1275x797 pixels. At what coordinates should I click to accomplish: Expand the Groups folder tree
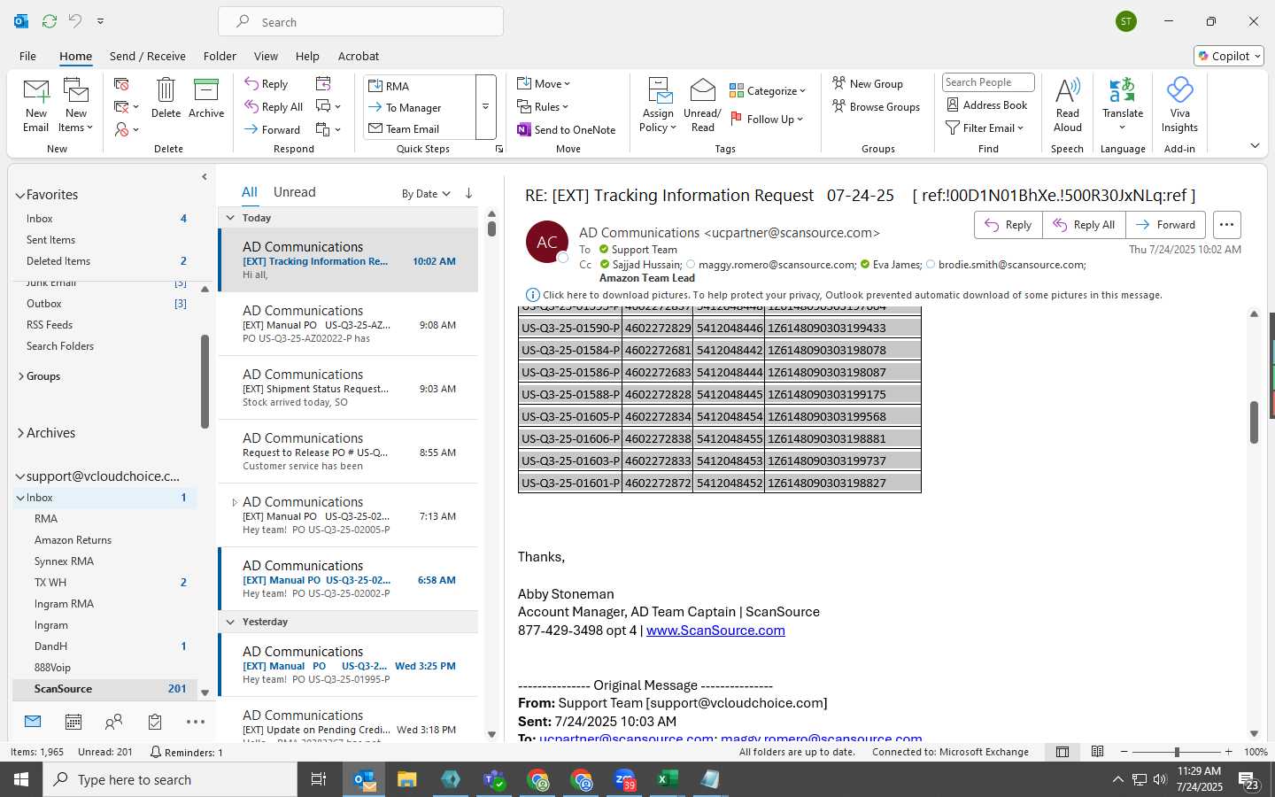click(x=20, y=376)
